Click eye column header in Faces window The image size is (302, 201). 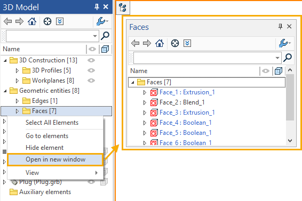[x=266, y=71]
